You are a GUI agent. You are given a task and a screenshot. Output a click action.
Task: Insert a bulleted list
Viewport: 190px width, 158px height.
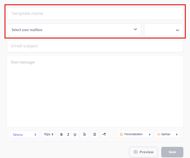tap(94, 134)
